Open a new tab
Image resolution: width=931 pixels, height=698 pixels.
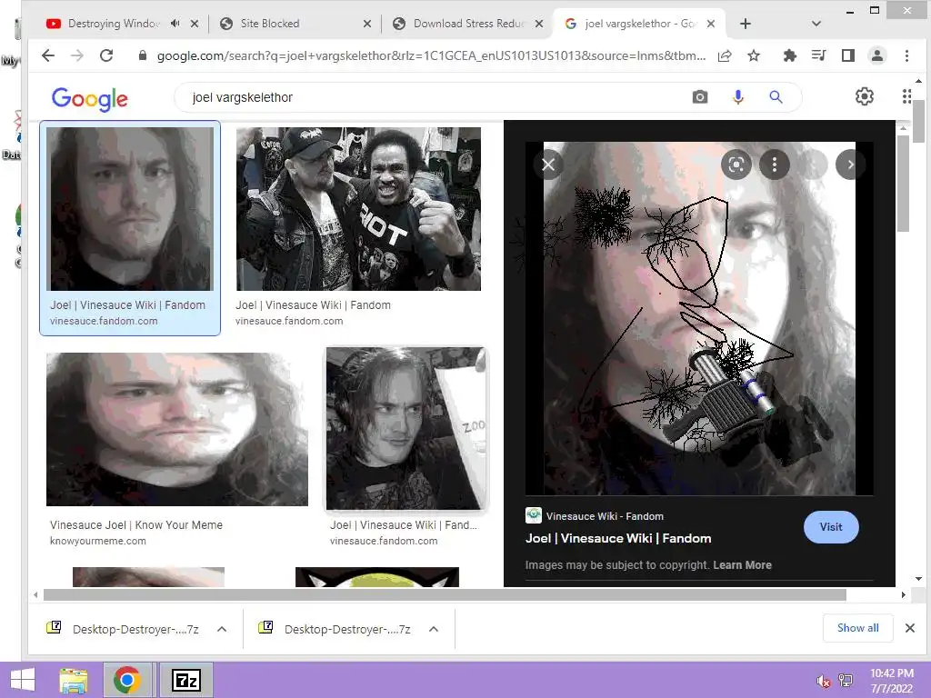[x=746, y=24]
